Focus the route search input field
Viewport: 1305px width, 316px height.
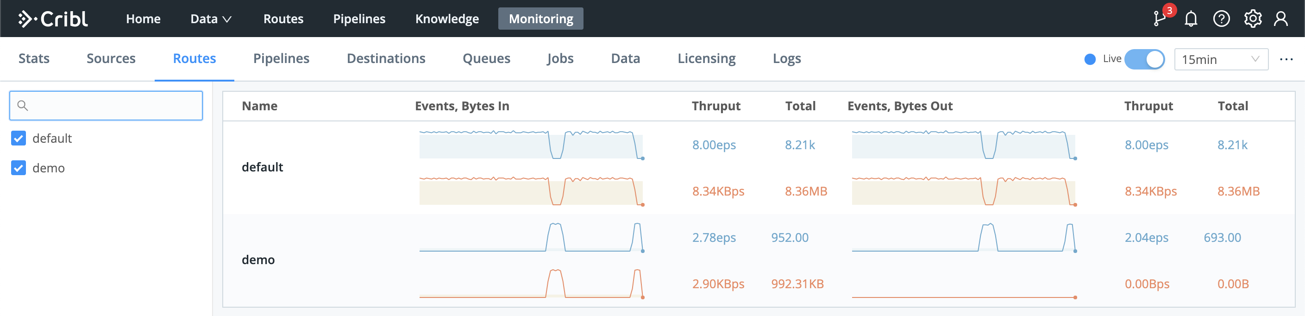pyautogui.click(x=106, y=106)
